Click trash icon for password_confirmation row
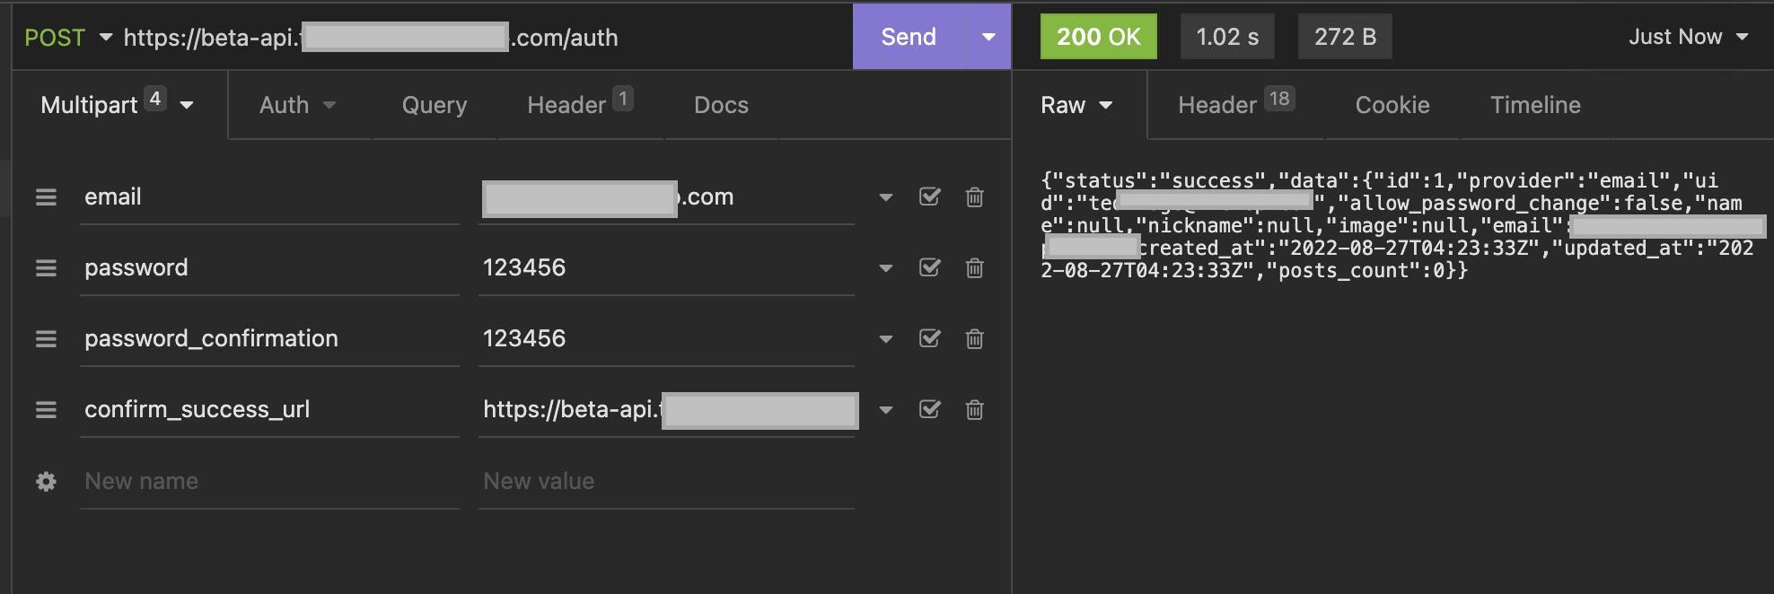 click(x=974, y=339)
